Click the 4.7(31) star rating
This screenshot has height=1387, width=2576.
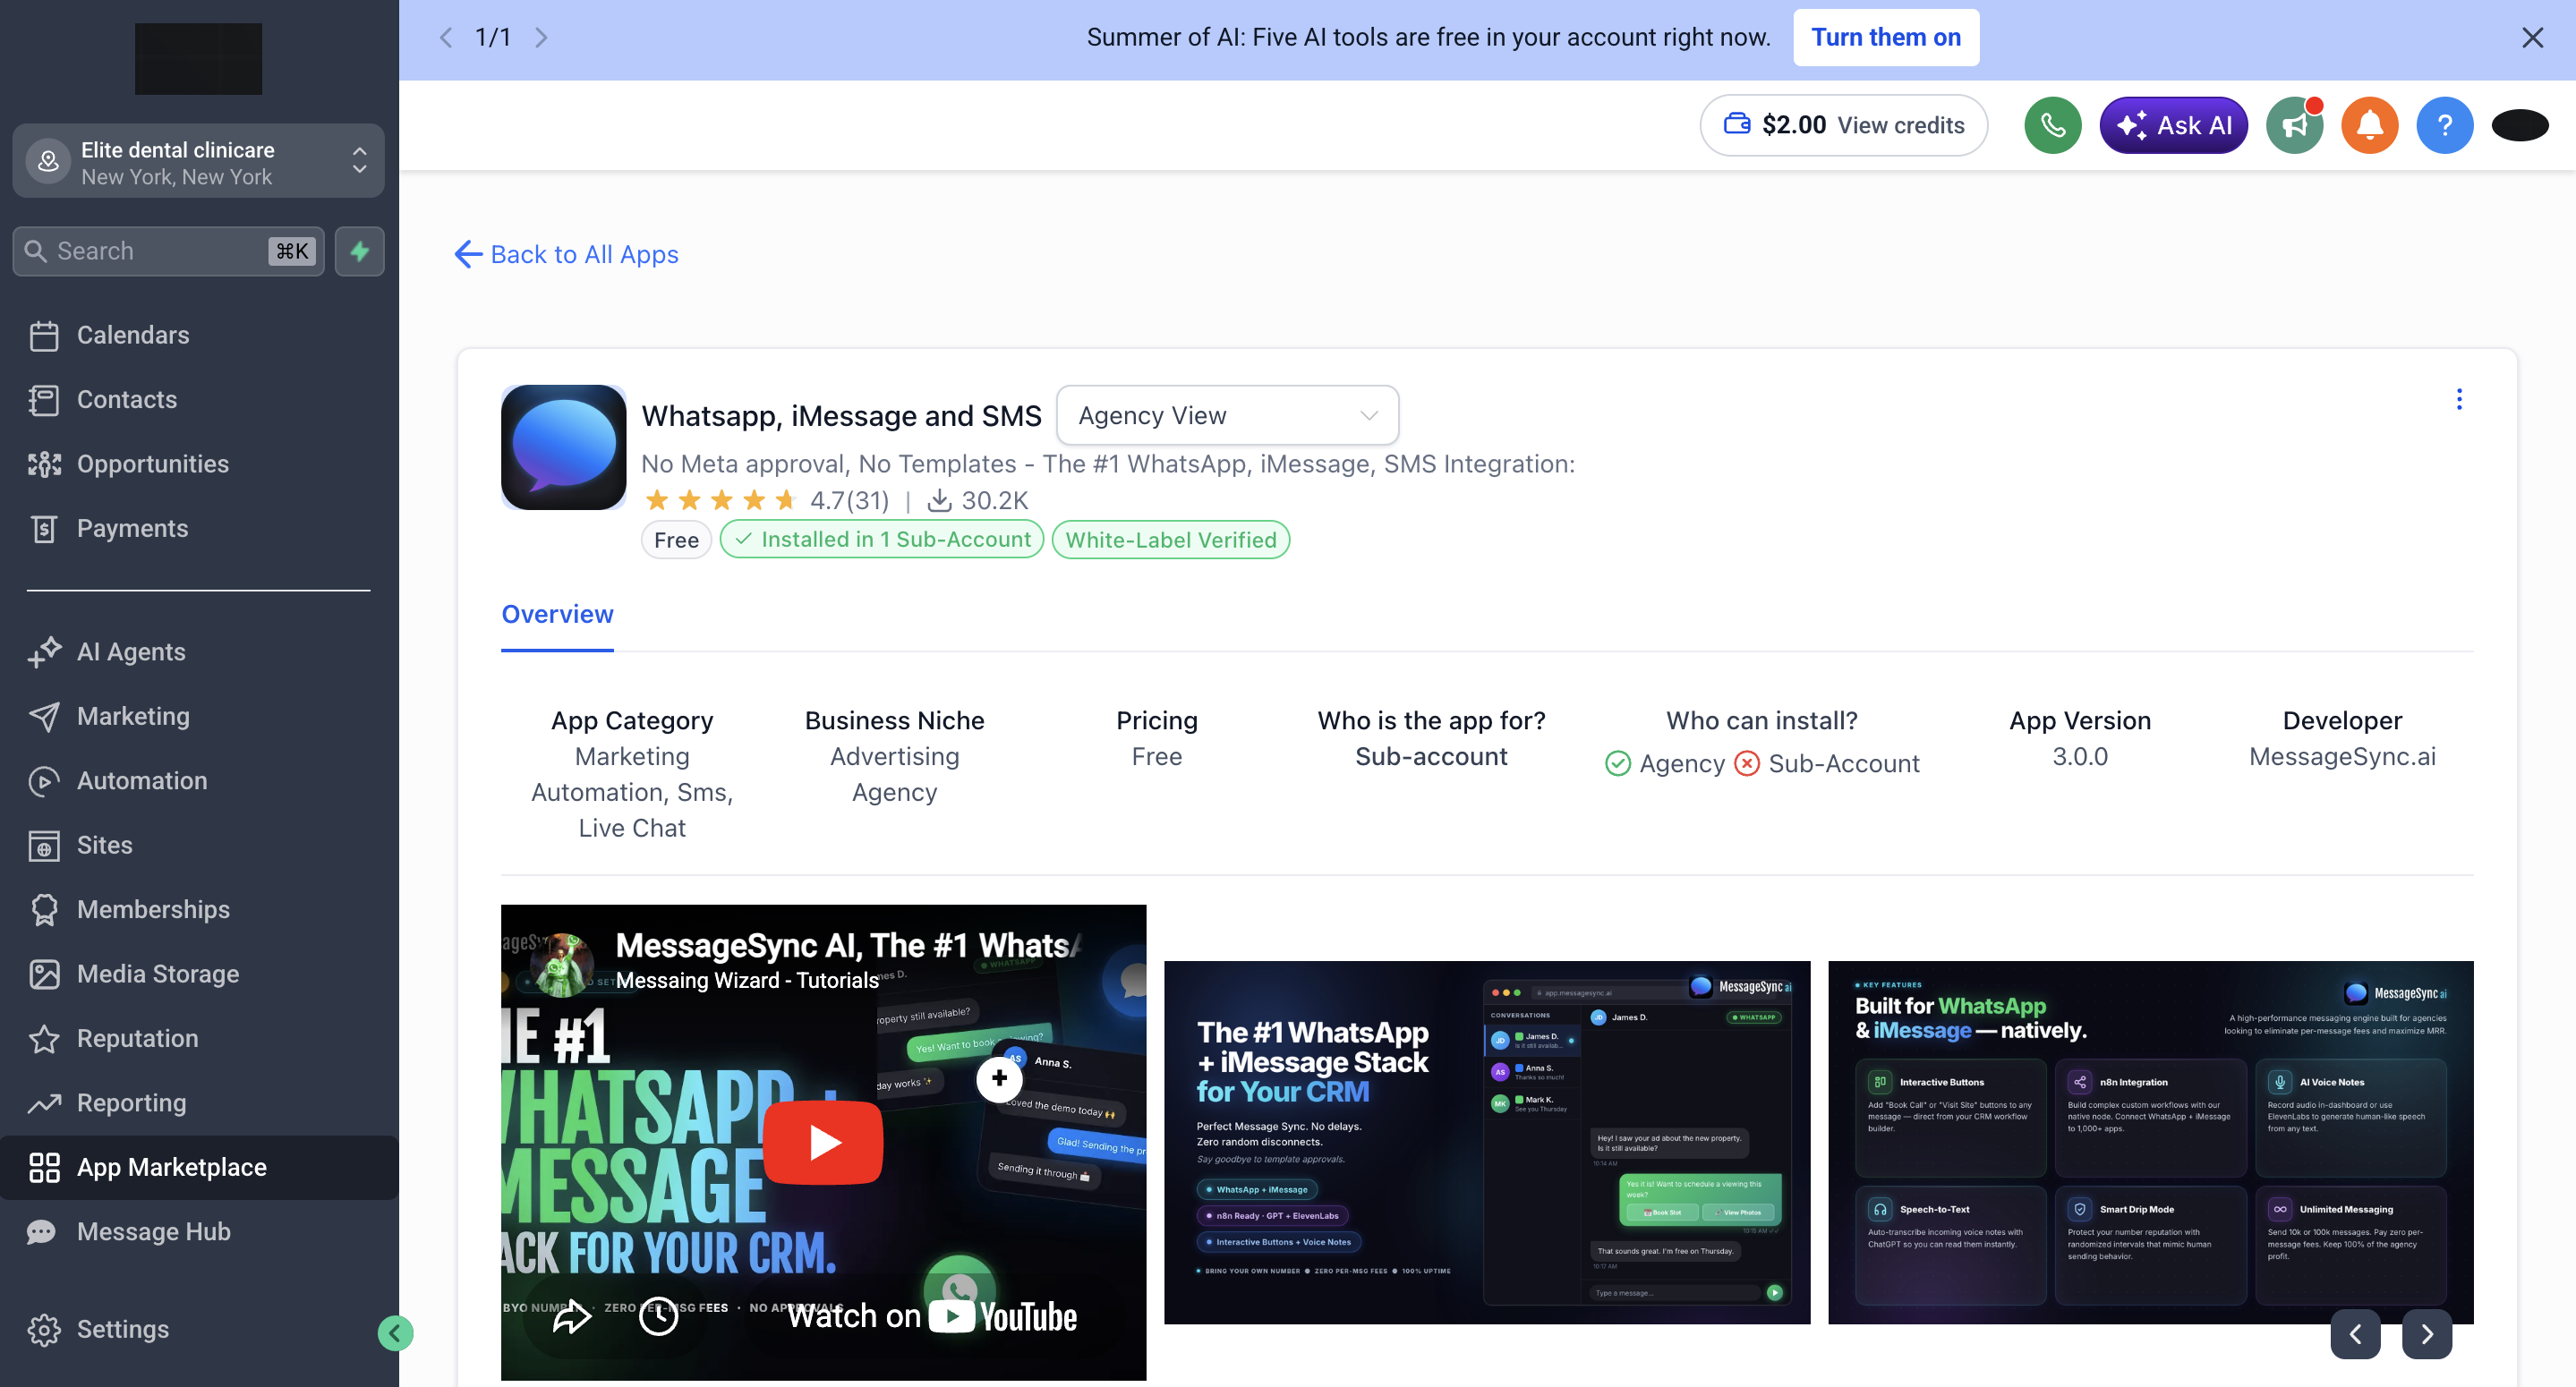point(766,500)
